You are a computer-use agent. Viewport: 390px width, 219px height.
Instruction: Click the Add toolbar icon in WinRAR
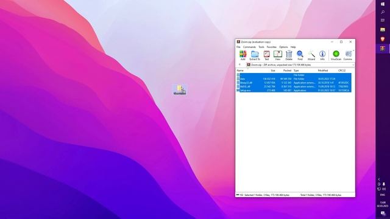coord(243,55)
